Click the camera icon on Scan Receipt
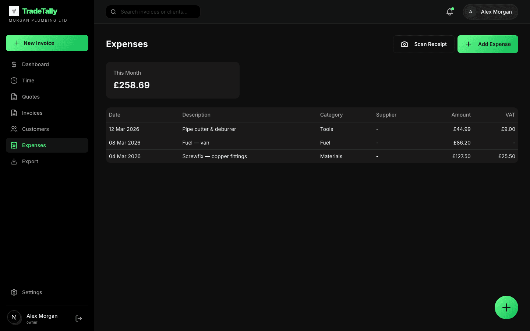Viewport: 530px width, 331px height. tap(404, 44)
